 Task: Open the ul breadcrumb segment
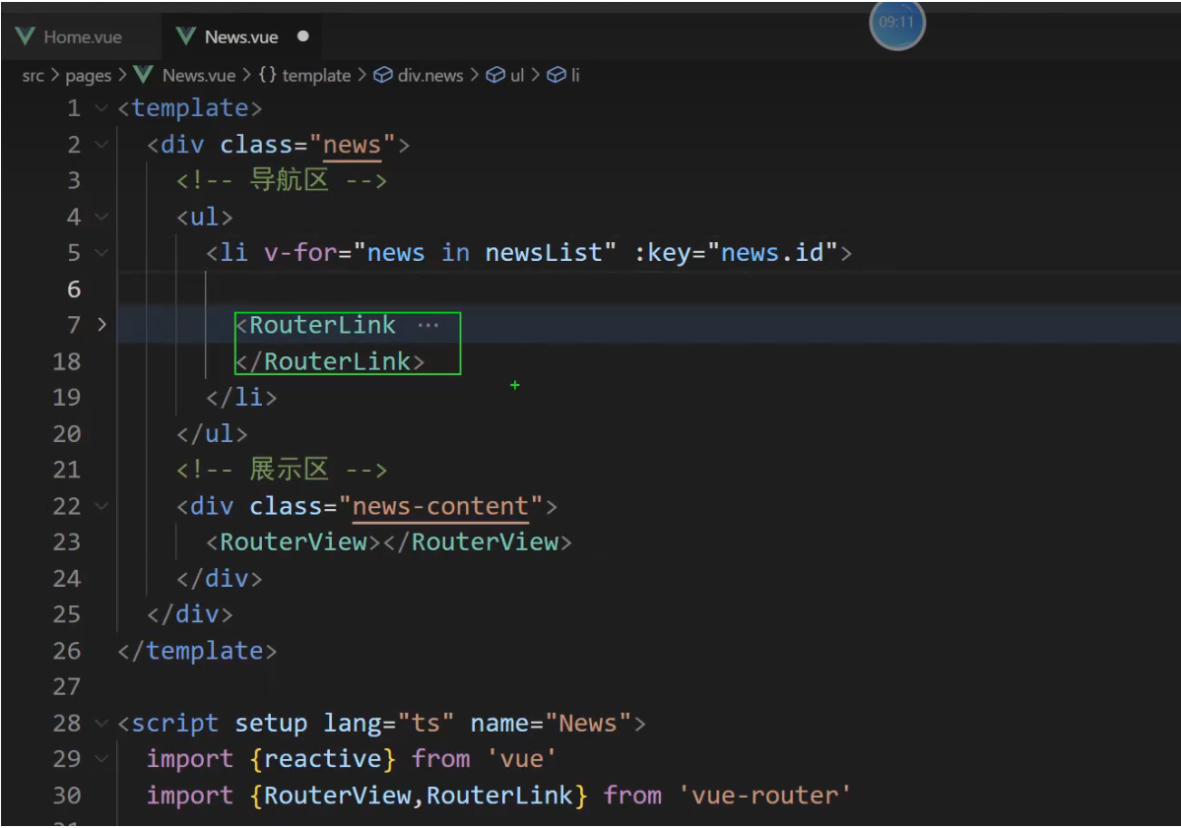tap(517, 75)
